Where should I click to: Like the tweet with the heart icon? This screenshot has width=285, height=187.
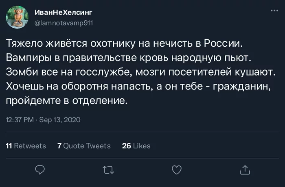tap(176, 170)
